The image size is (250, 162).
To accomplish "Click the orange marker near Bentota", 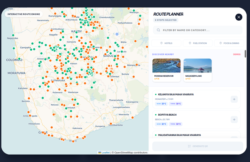I will (x=29, y=99).
